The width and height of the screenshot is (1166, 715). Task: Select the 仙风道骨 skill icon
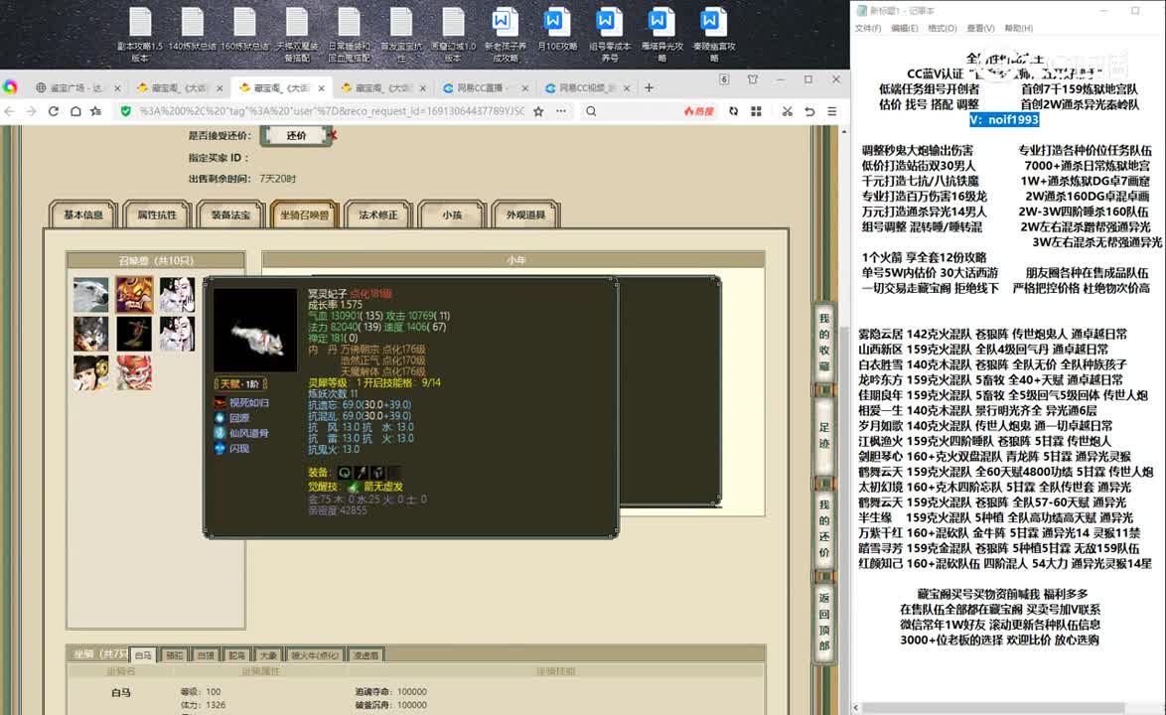click(220, 433)
